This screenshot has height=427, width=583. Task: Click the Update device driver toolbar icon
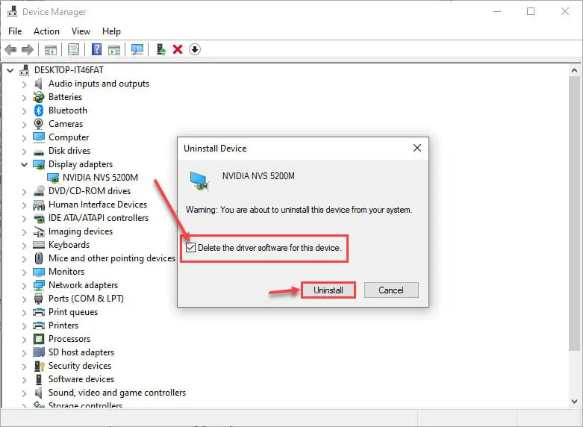coord(160,49)
